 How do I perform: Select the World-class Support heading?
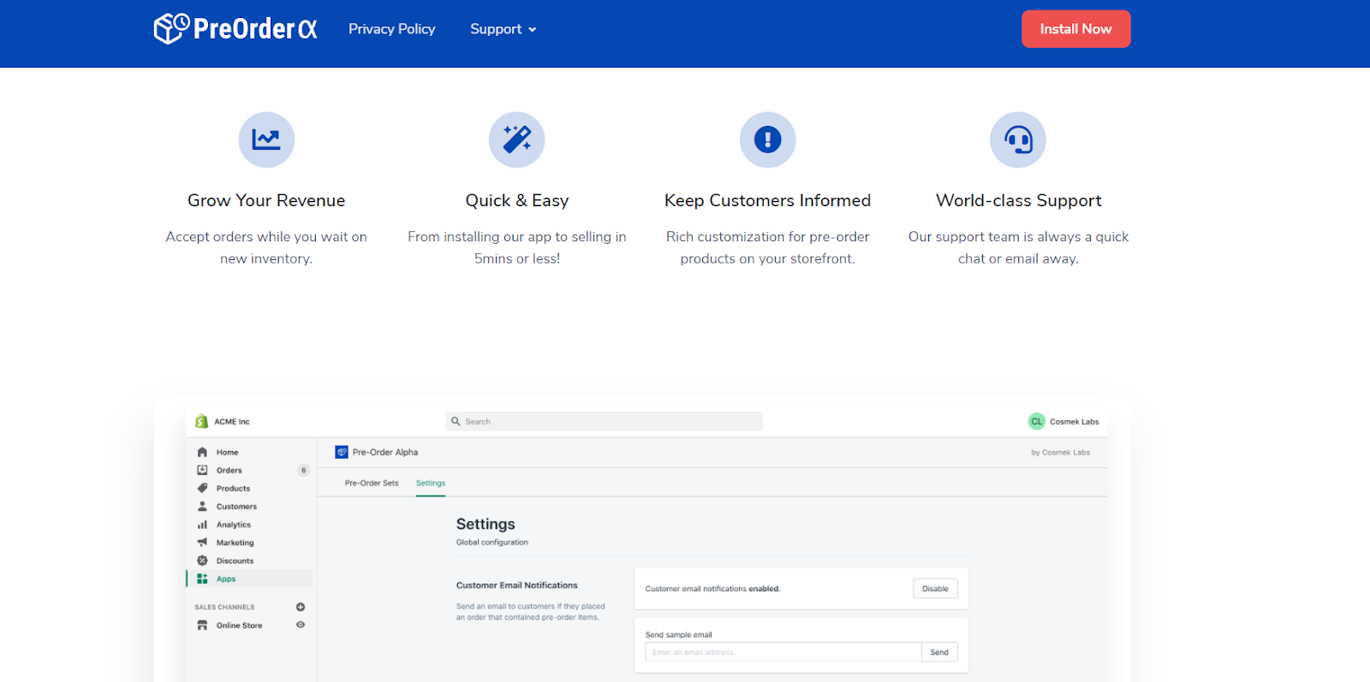click(x=1019, y=200)
